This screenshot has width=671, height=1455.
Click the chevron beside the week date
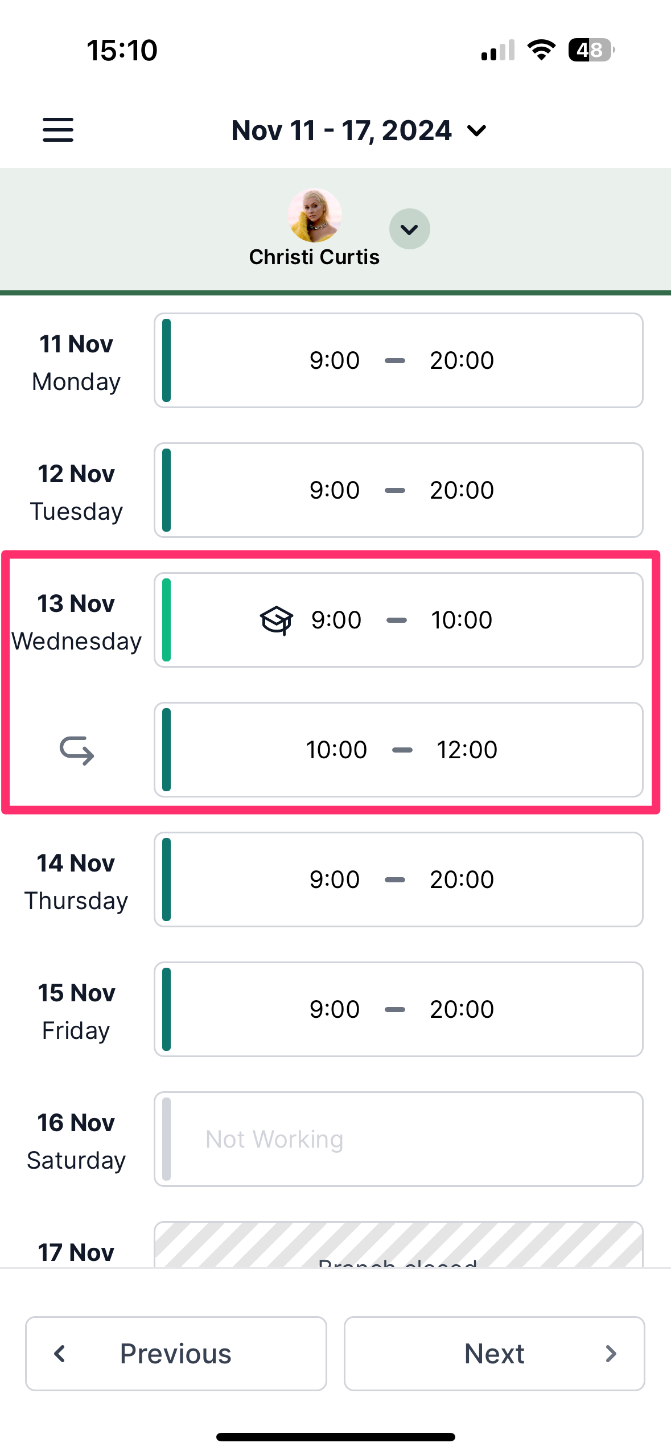pos(476,131)
